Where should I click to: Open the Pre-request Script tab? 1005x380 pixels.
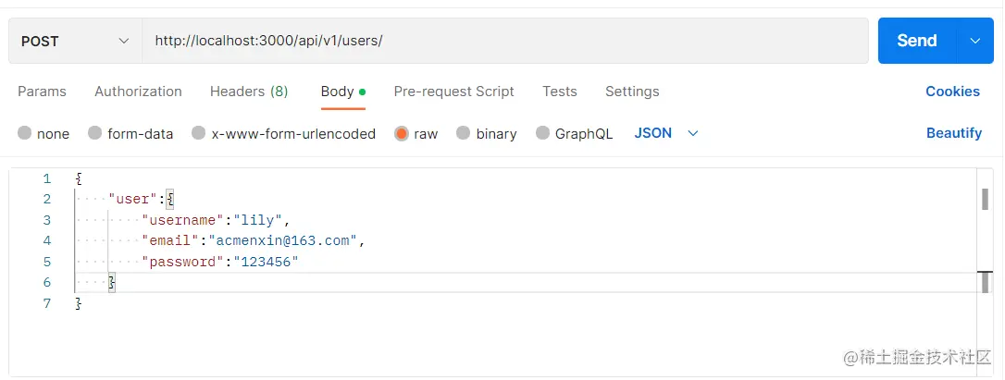(x=453, y=92)
